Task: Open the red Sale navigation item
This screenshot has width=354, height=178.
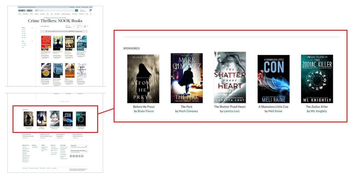Action: pos(91,14)
